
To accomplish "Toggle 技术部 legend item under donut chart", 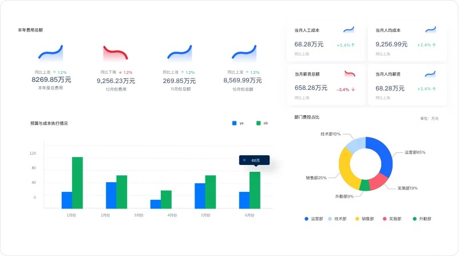I will (337, 219).
